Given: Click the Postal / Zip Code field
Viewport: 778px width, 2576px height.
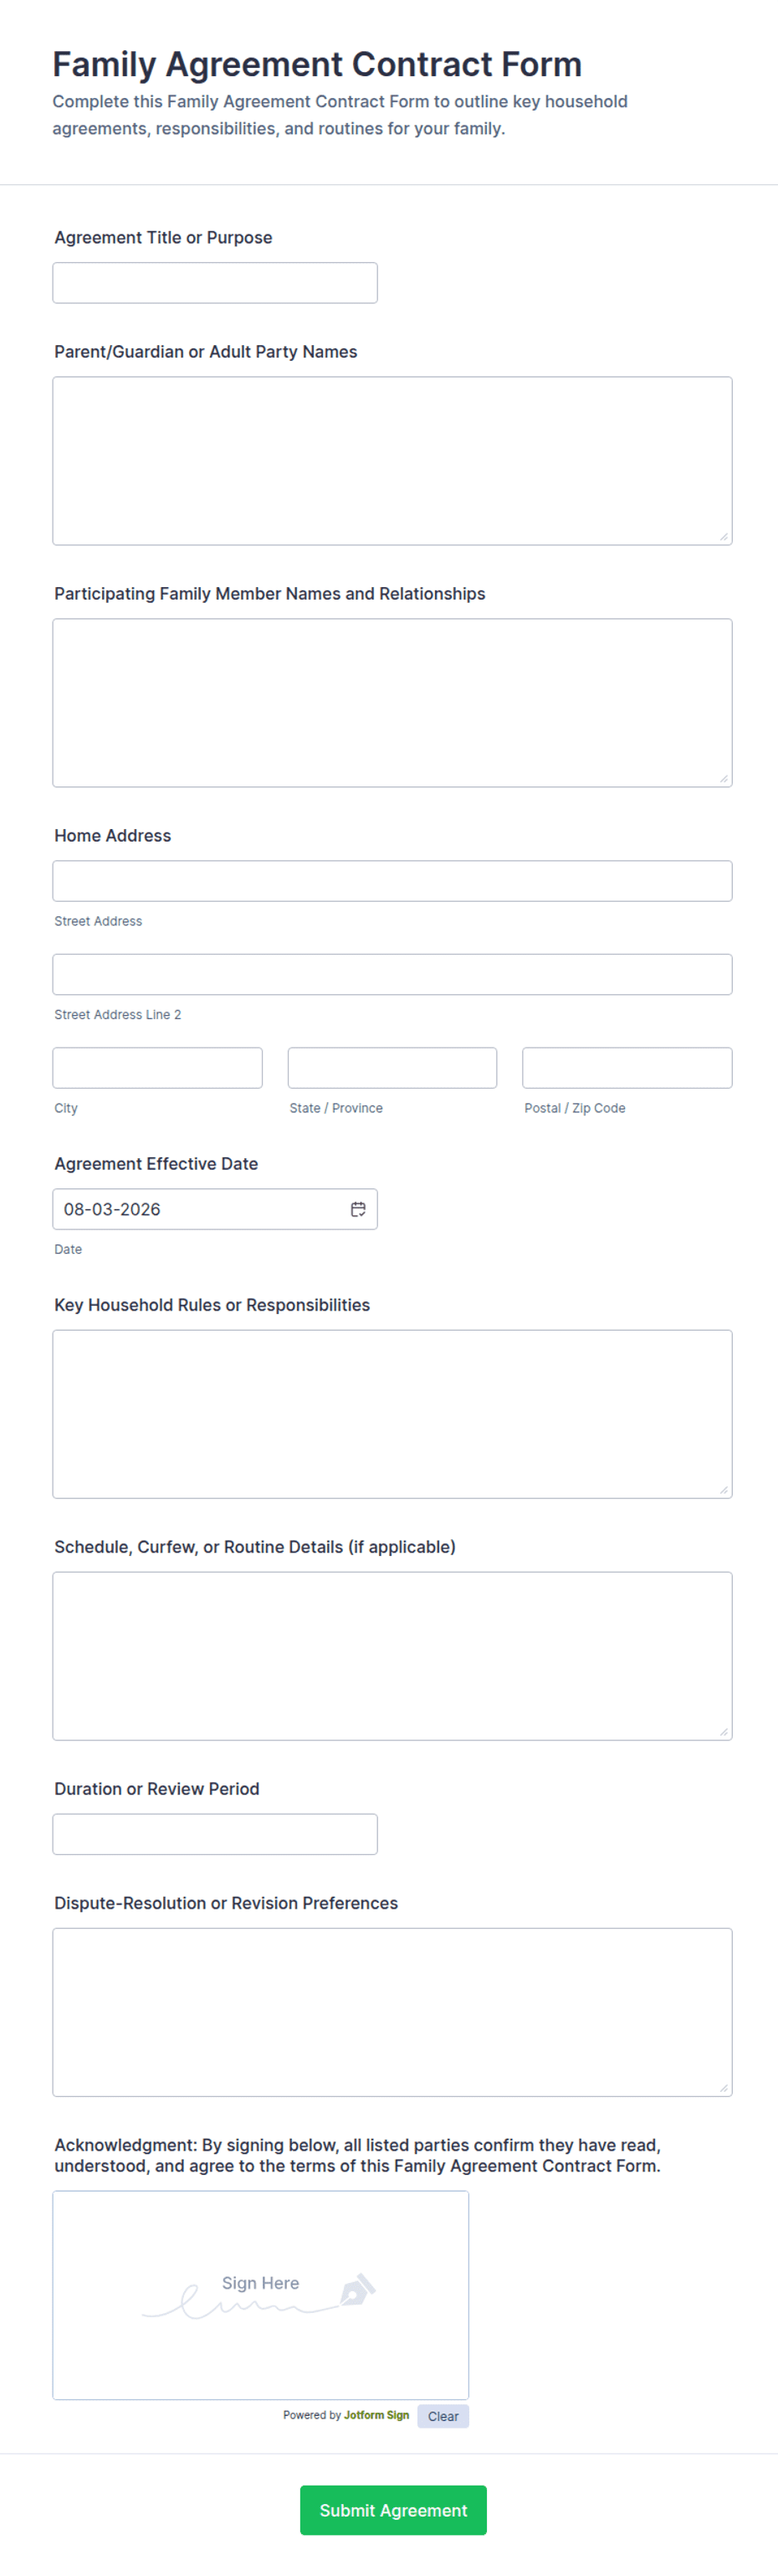Looking at the screenshot, I should pyautogui.click(x=627, y=1068).
